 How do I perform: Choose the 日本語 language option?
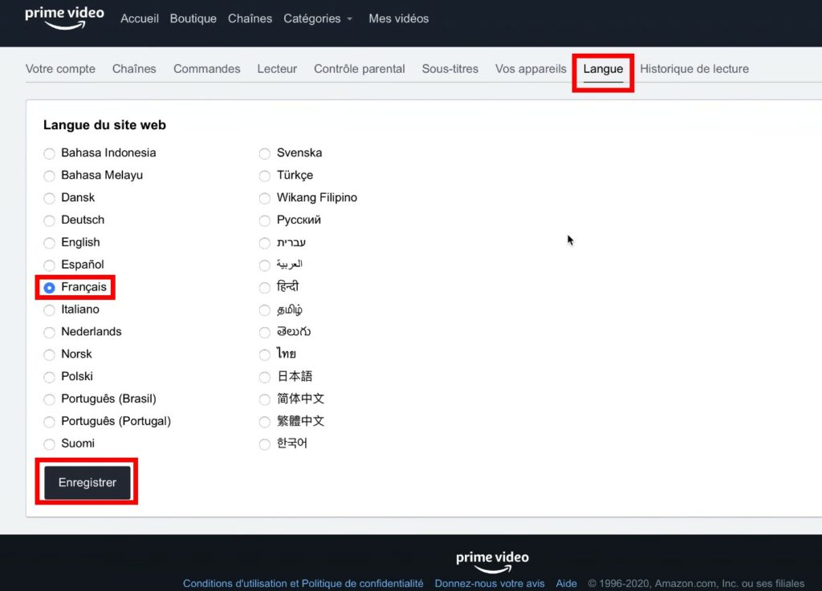265,377
